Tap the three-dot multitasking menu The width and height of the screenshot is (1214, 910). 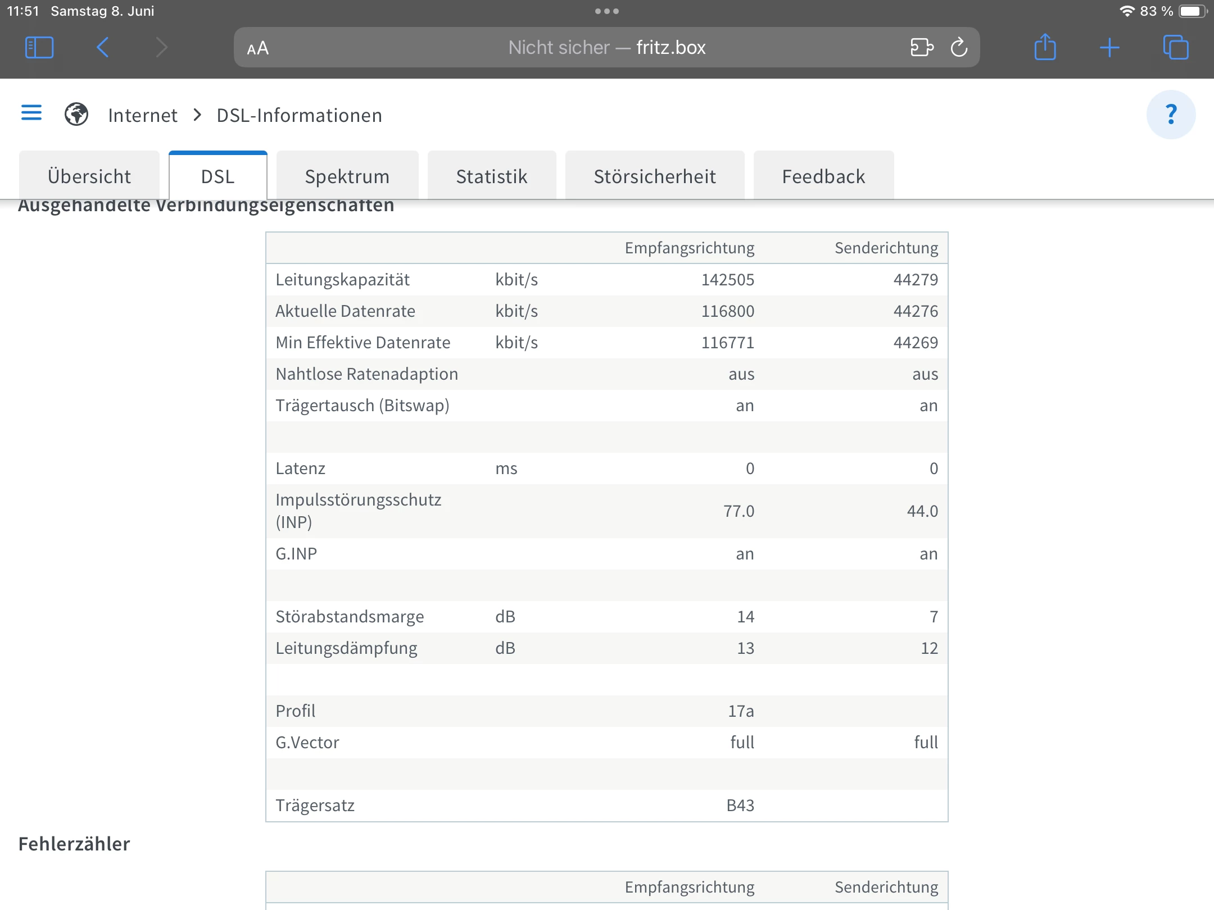607,11
